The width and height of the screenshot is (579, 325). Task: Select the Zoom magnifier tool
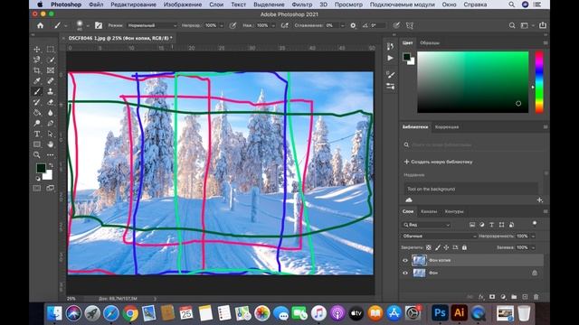pos(37,154)
